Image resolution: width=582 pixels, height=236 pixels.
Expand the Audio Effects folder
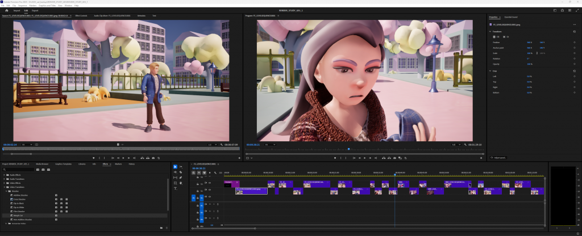point(5,175)
